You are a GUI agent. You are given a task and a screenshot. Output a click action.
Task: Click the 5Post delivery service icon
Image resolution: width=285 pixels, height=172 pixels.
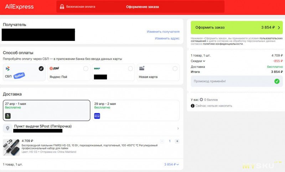8,115
